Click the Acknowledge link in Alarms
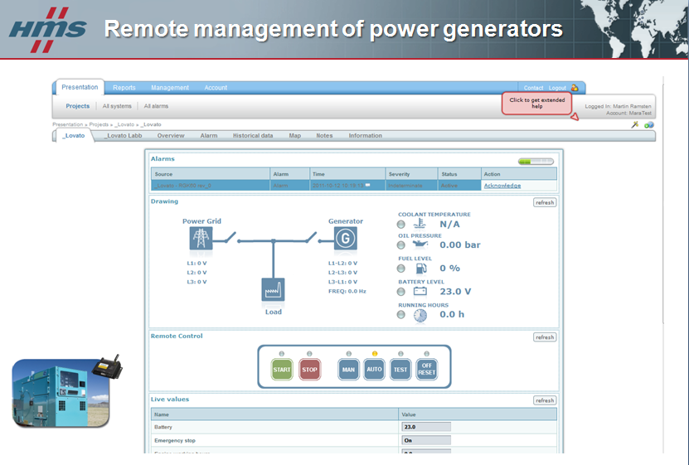The height and width of the screenshot is (465, 689). [x=502, y=186]
